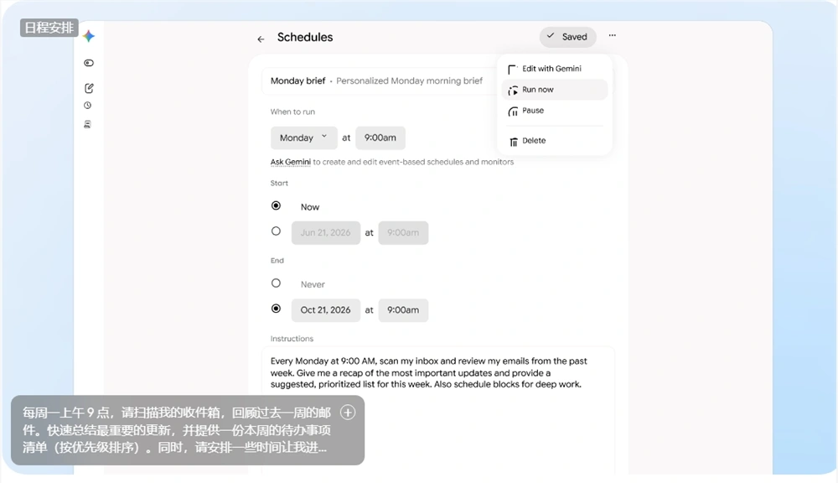
Task: Click the Monday brief title field
Action: click(x=297, y=80)
